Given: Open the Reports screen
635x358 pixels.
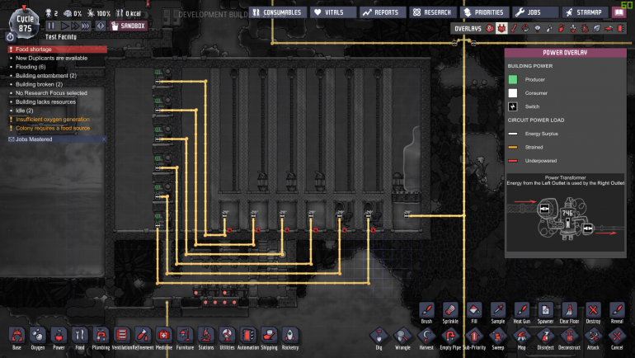Looking at the screenshot, I should point(383,12).
